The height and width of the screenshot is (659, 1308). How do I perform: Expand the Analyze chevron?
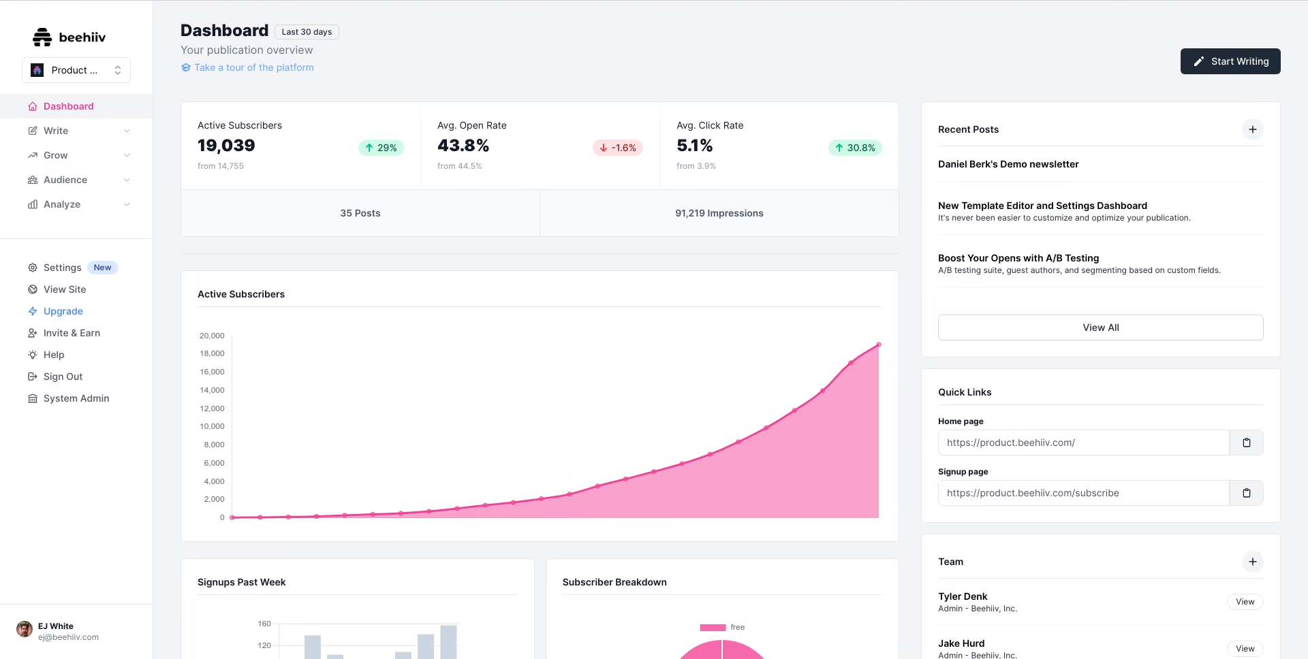pyautogui.click(x=127, y=204)
